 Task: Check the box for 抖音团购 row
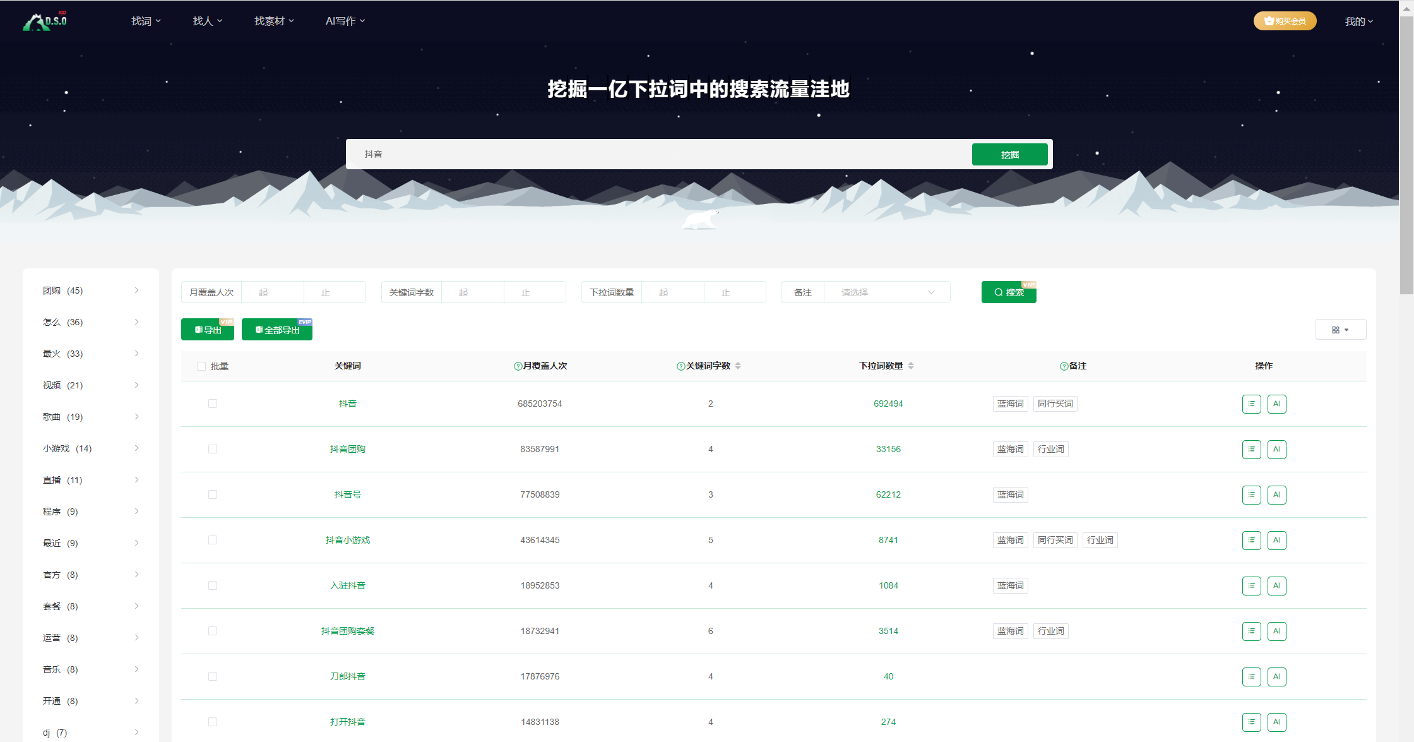[213, 449]
